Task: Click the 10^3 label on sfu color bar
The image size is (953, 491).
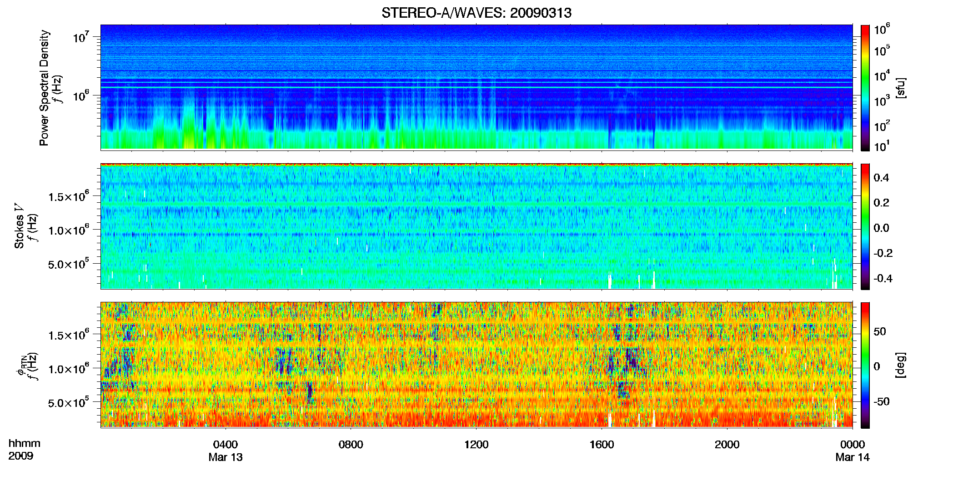Action: (x=882, y=101)
